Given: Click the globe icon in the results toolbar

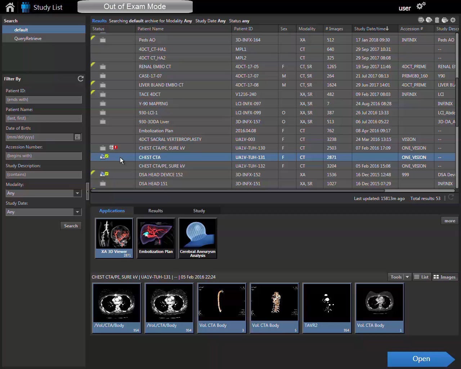Looking at the screenshot, I should [x=421, y=20].
